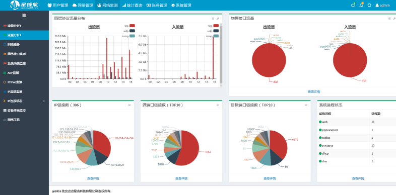Select the postgres process row
The height and width of the screenshot is (195, 396).
357,146
